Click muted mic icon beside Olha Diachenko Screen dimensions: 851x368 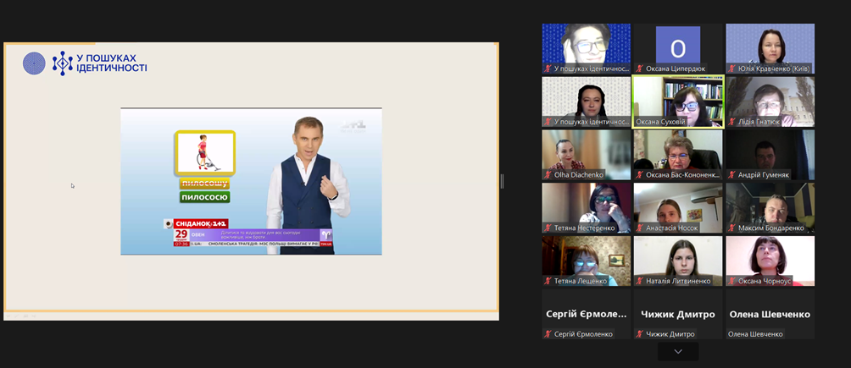[x=548, y=175]
